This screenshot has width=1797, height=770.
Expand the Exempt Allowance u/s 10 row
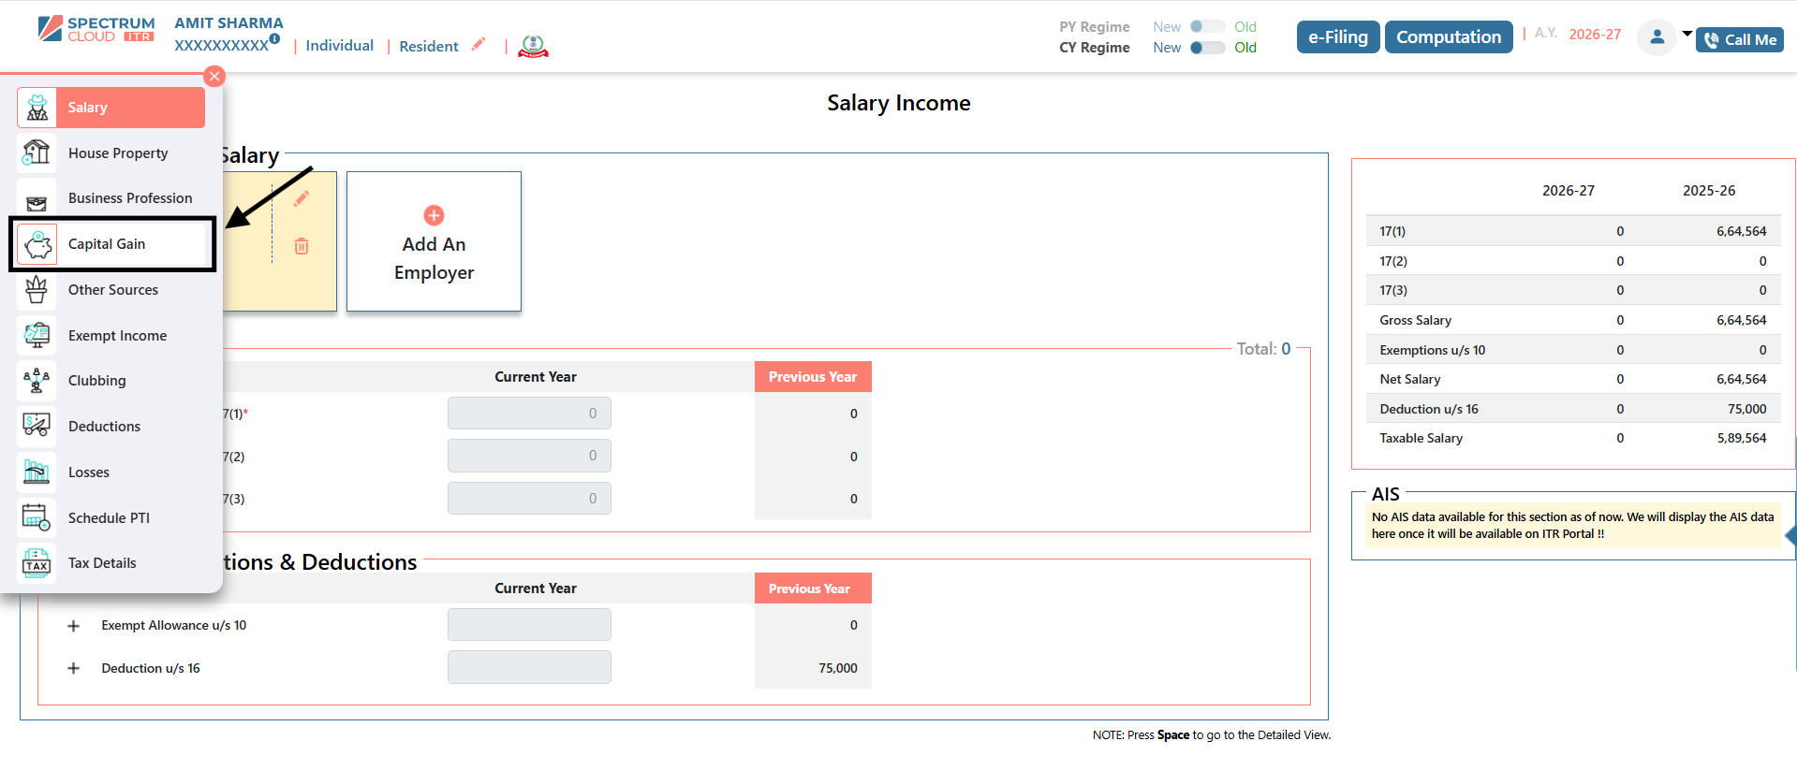click(x=74, y=626)
